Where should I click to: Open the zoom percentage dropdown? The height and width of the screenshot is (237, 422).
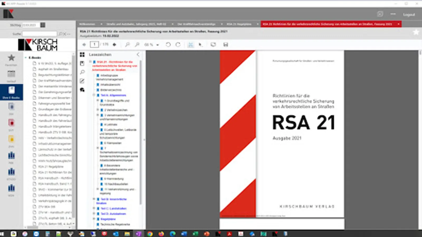pyautogui.click(x=157, y=45)
